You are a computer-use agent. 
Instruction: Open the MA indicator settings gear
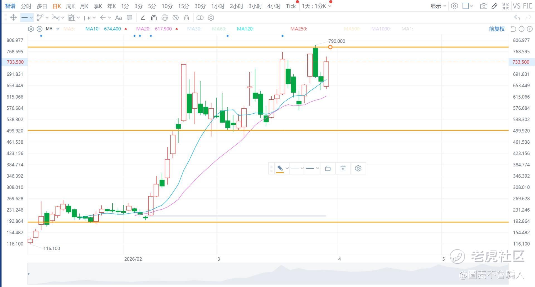(x=31, y=29)
